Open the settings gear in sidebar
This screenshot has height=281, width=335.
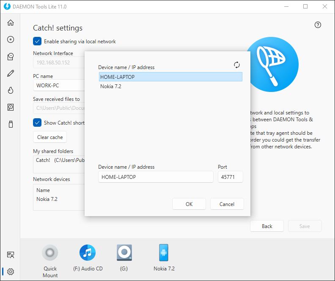point(11,272)
